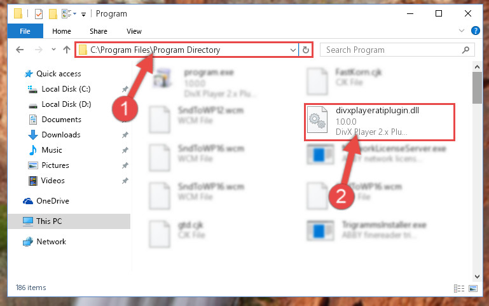The height and width of the screenshot is (306, 489).
Task: Click the Refresh icon beside address bar
Action: tap(306, 50)
